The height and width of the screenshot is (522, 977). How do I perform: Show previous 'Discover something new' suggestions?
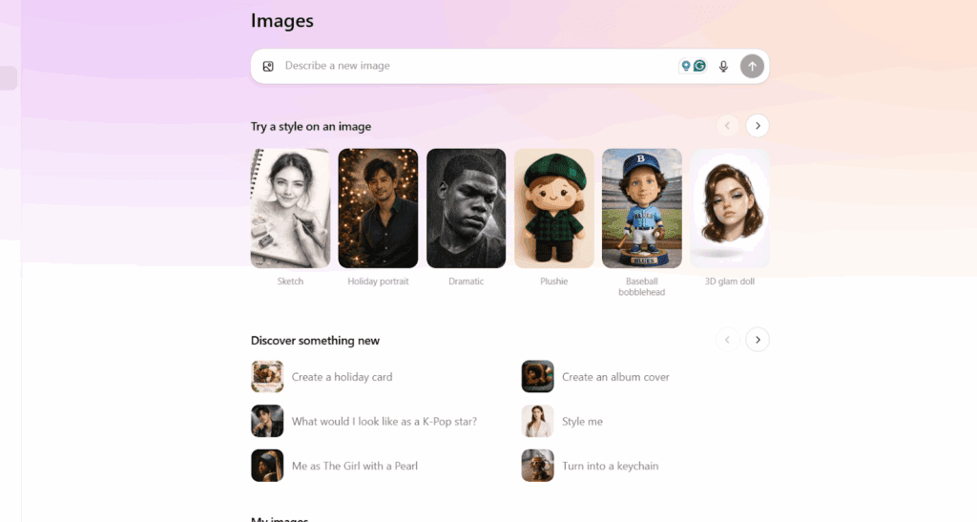tap(727, 340)
